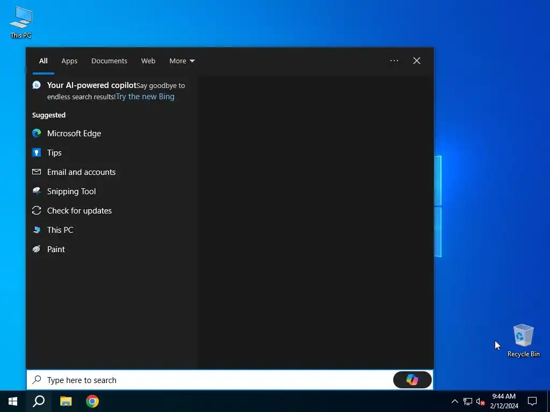Open the Microsoft Edge text suggestion
The image size is (550, 412).
[x=74, y=133]
